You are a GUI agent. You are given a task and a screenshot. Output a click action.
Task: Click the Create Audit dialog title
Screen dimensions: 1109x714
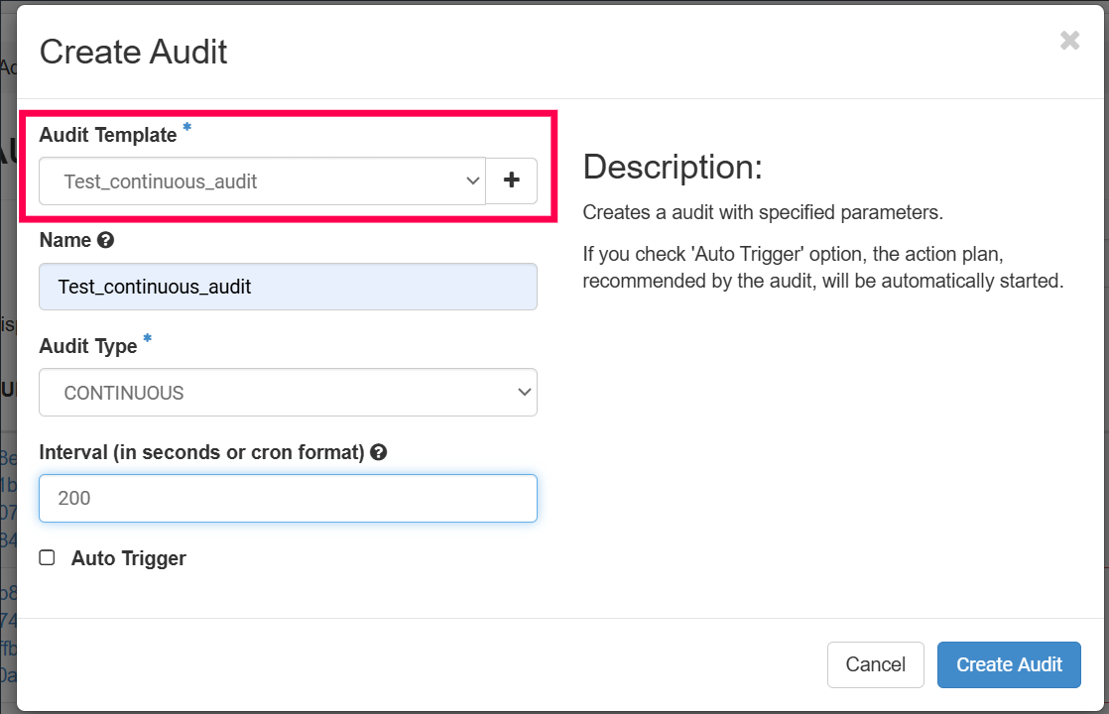tap(133, 52)
